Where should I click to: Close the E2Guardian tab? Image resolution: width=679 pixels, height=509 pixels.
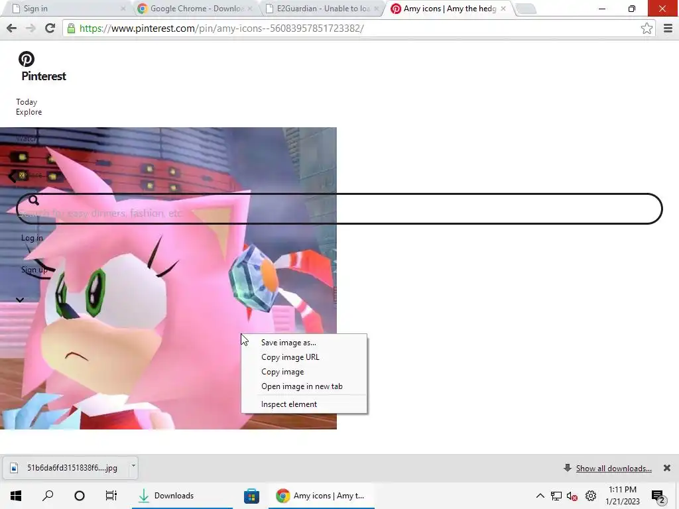coord(377,8)
